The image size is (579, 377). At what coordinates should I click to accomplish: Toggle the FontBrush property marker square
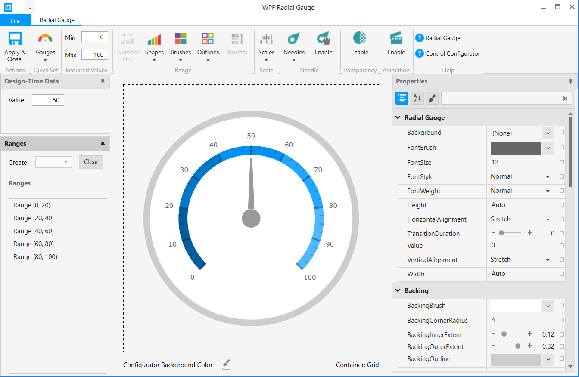[x=562, y=147]
